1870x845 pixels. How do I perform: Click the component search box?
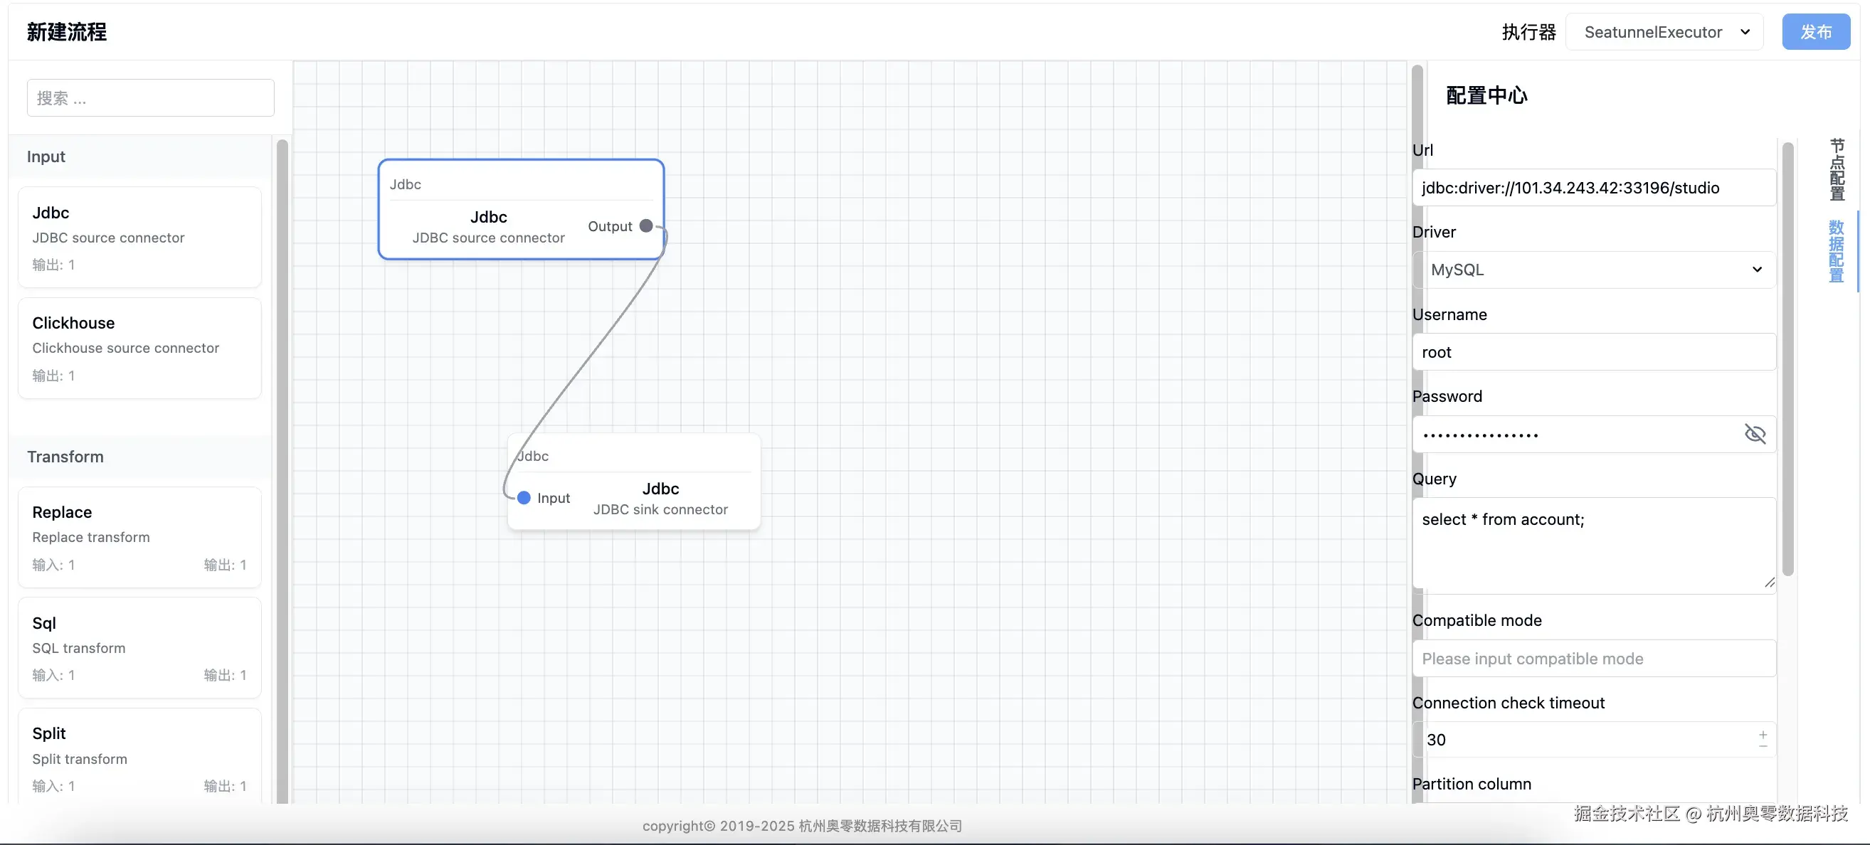coord(150,98)
